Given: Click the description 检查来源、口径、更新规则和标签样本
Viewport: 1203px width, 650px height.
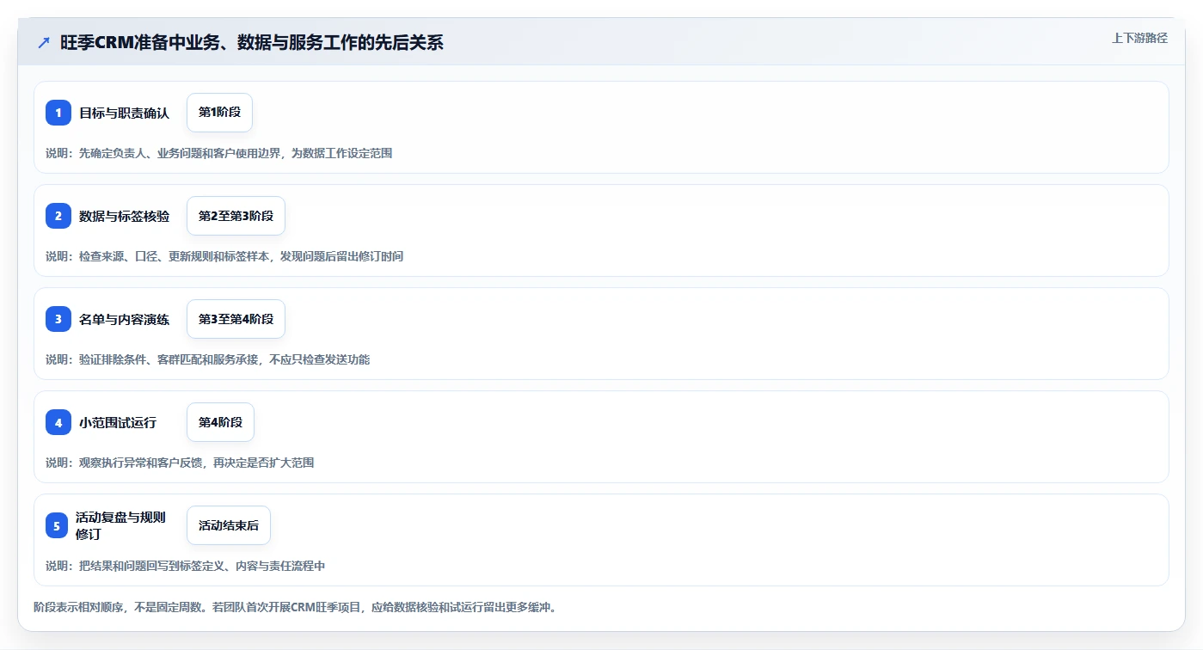Looking at the screenshot, I should (x=174, y=256).
